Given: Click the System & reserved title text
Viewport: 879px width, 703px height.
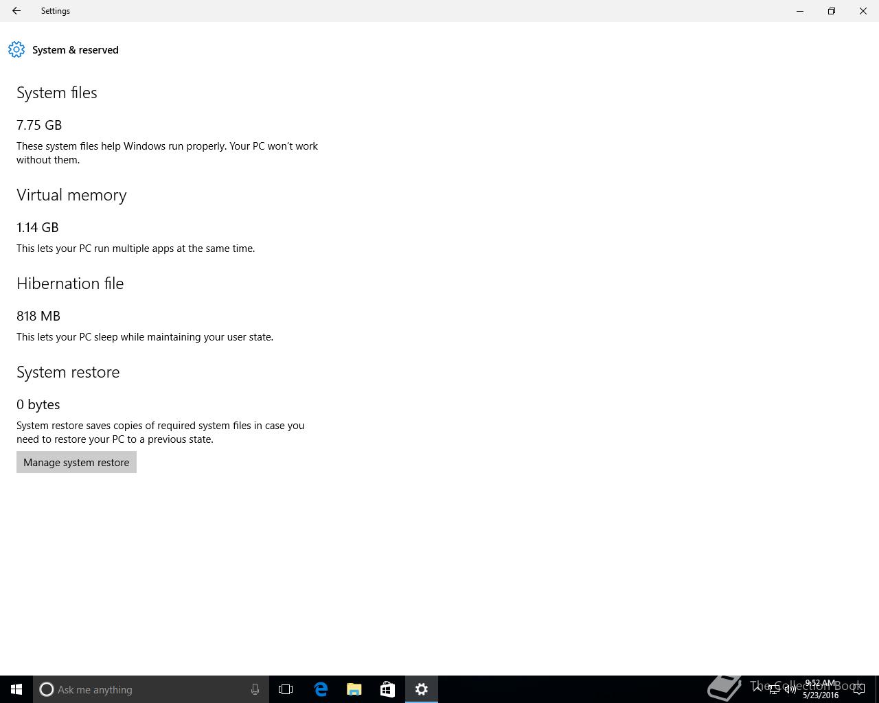Looking at the screenshot, I should 76,50.
